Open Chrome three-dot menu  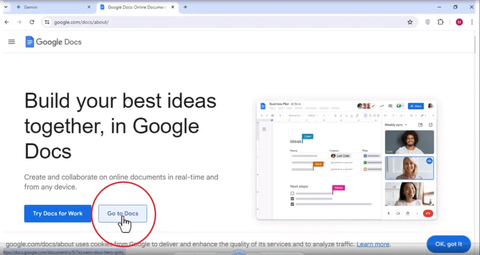pyautogui.click(x=472, y=22)
